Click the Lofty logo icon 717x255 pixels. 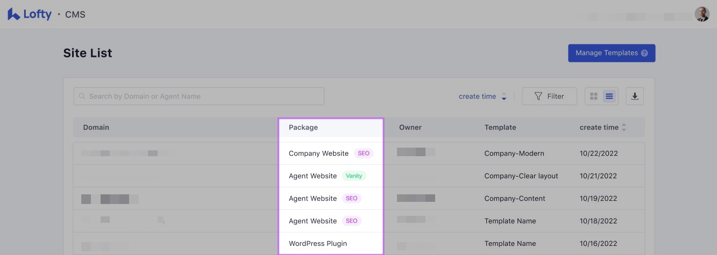[14, 14]
